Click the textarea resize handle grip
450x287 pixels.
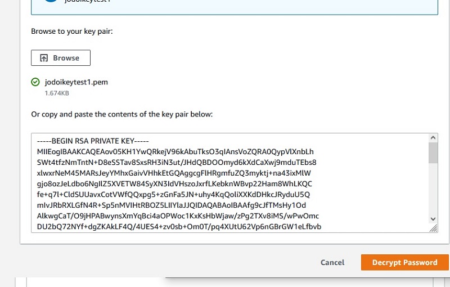point(433,228)
